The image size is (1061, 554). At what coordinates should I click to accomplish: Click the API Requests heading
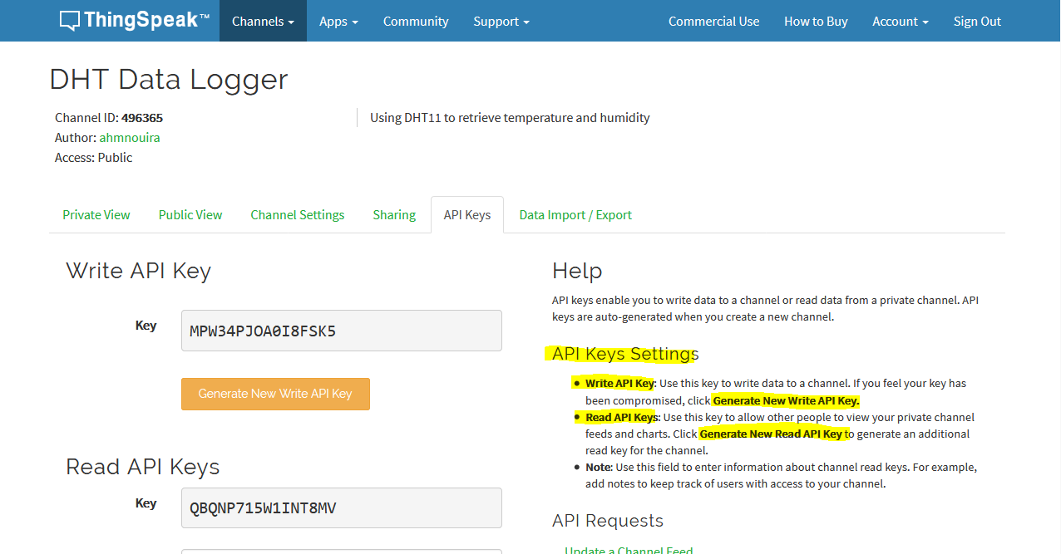point(608,521)
